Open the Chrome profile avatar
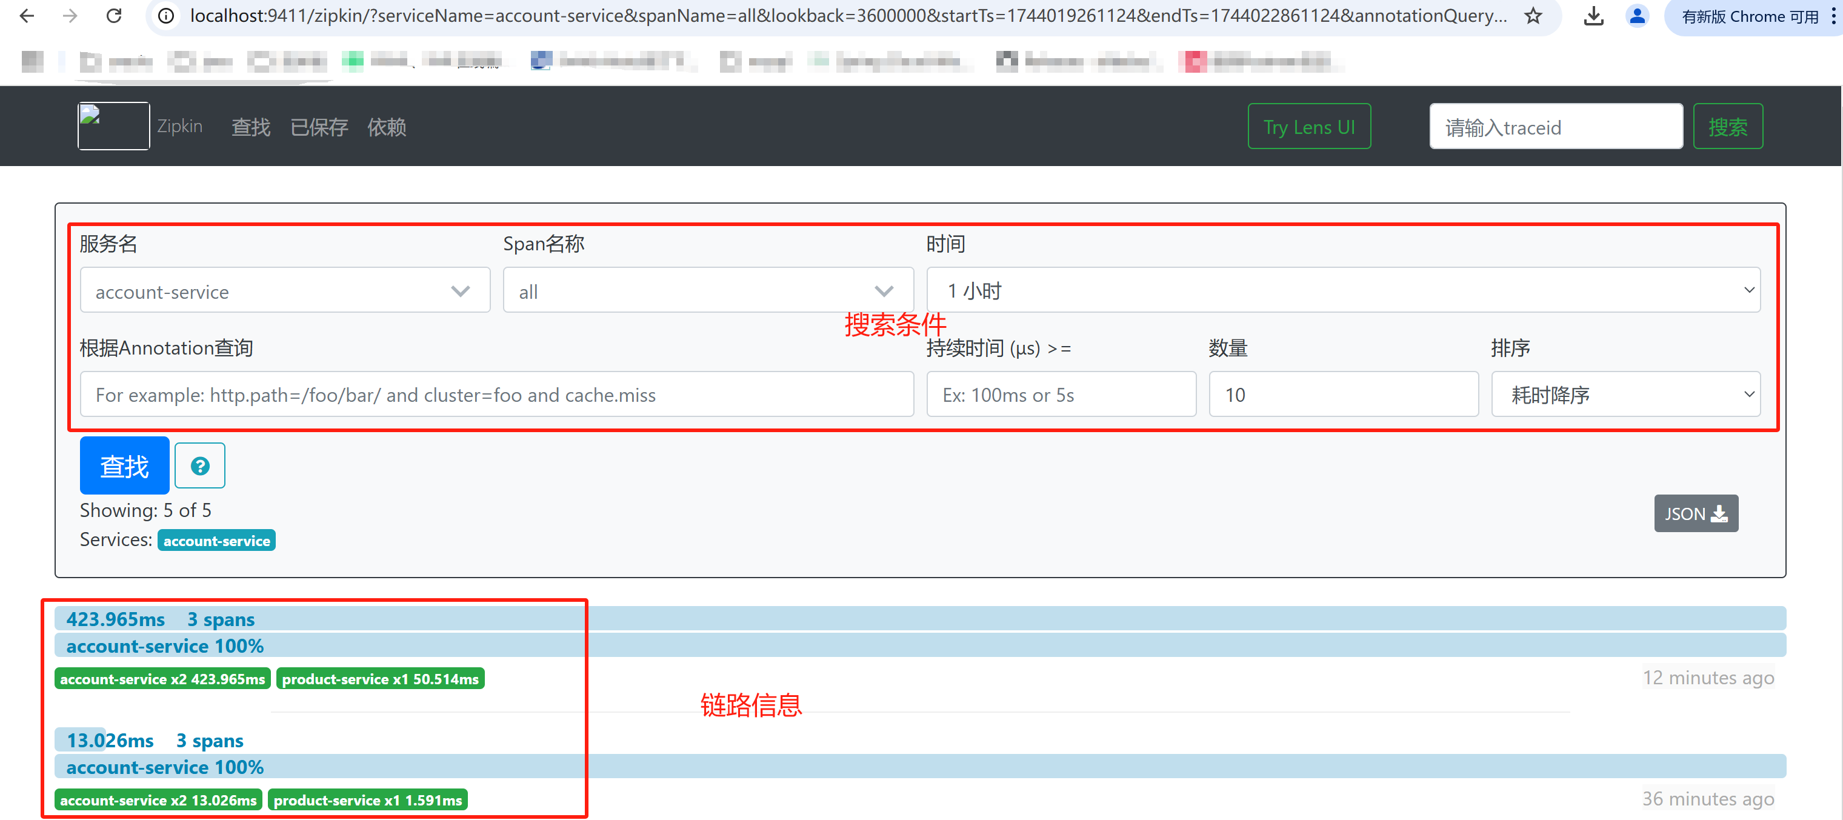This screenshot has width=1843, height=820. click(1637, 16)
